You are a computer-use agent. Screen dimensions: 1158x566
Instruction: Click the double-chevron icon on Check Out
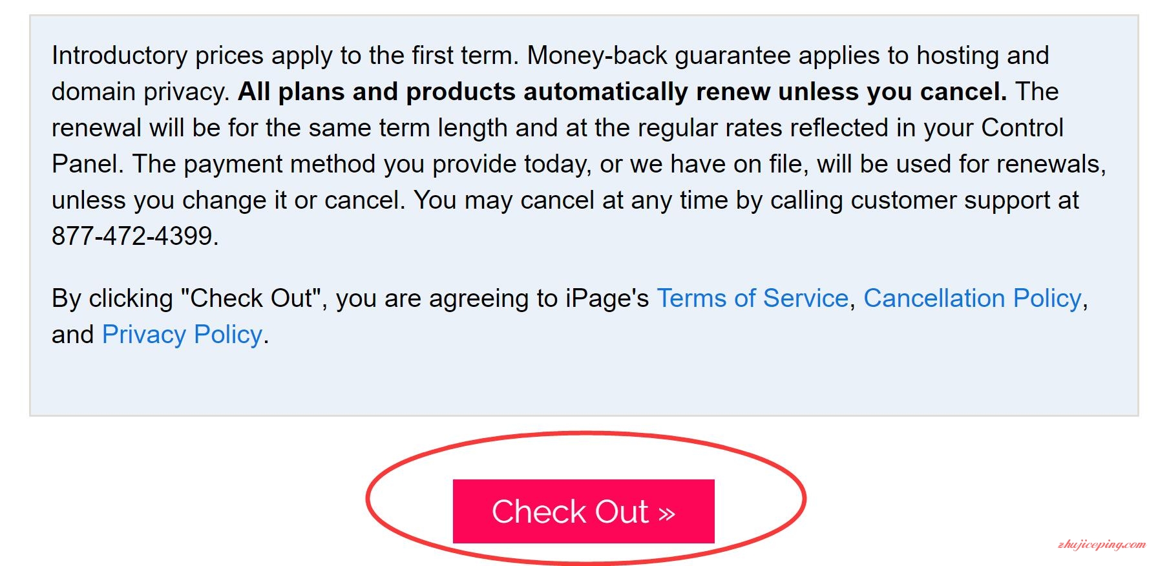click(x=667, y=514)
